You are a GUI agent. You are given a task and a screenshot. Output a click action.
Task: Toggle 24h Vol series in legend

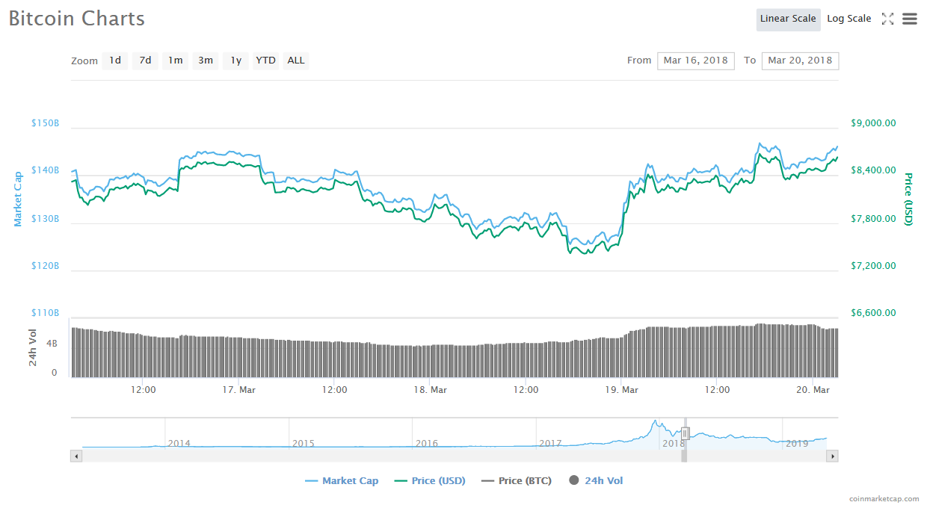click(596, 481)
